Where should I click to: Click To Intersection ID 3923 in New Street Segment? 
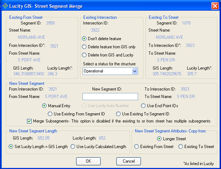tap(185, 89)
